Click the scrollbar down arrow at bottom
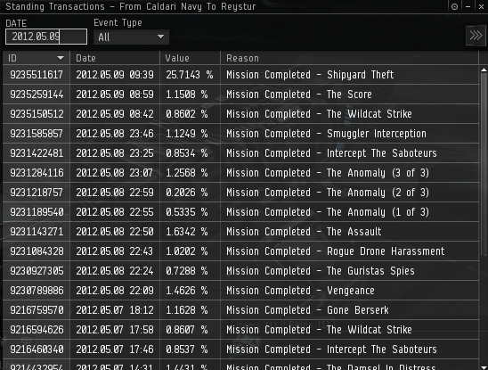 click(484, 367)
